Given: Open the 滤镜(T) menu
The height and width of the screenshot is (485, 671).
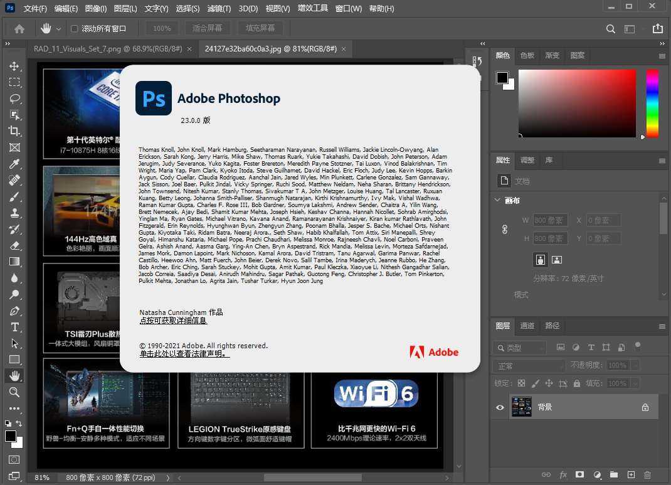Looking at the screenshot, I should pyautogui.click(x=218, y=9).
